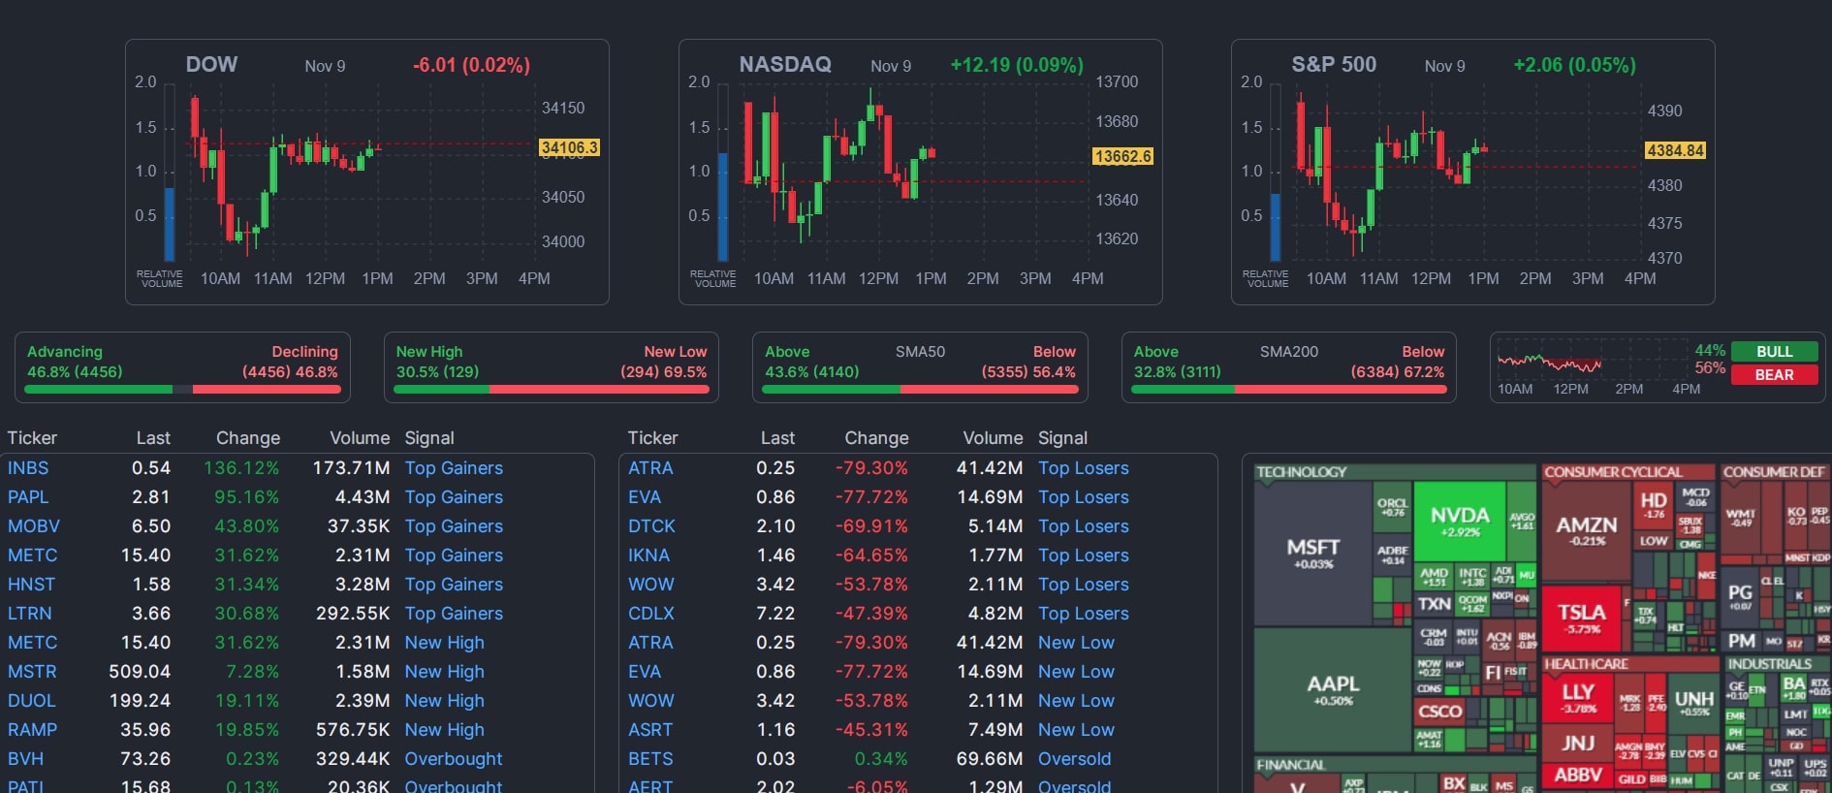Select the MSFT tile in the heatmap
The height and width of the screenshot is (793, 1832).
pyautogui.click(x=1312, y=553)
